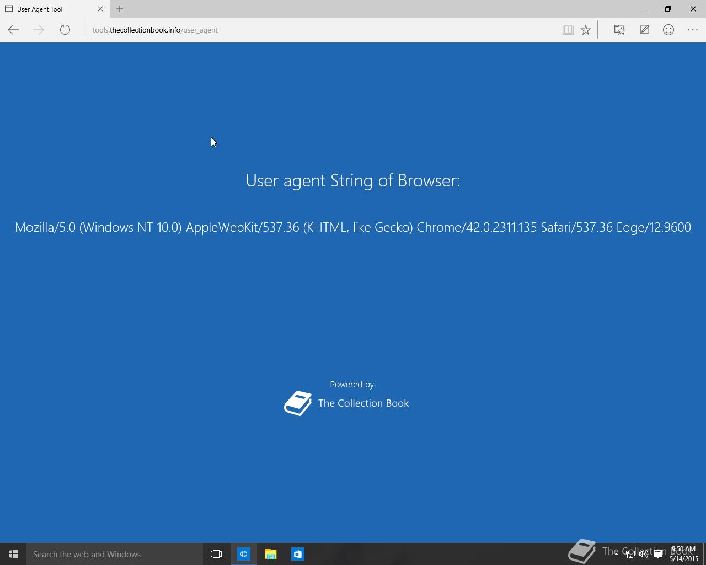Send feedback with smiley icon
Viewport: 706px width, 565px height.
tap(668, 30)
